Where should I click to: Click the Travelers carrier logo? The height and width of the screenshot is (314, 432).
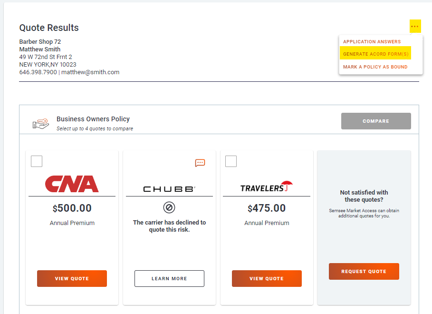click(x=267, y=187)
